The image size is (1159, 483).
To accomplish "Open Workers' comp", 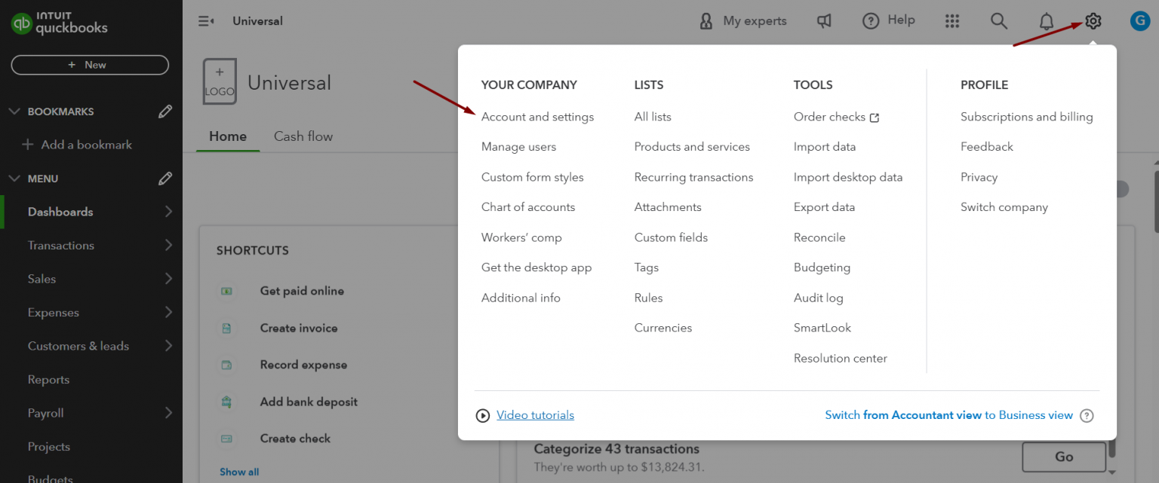I will pos(521,237).
